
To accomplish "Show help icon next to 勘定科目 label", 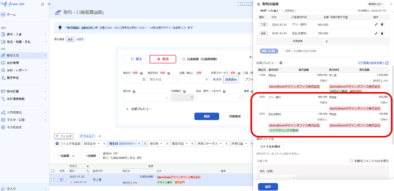I will pos(168,74).
